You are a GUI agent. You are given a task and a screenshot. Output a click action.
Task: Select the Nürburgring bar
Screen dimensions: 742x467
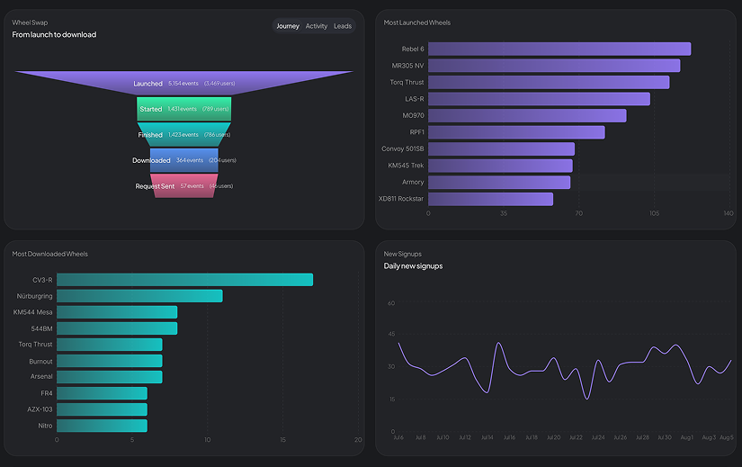pos(139,296)
